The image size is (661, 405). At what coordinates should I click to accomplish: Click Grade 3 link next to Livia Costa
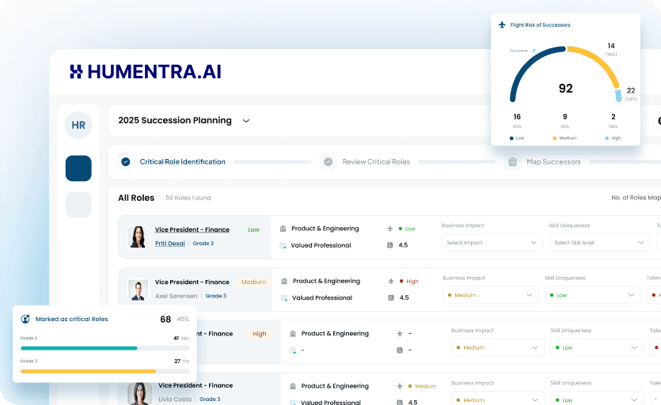(x=210, y=399)
